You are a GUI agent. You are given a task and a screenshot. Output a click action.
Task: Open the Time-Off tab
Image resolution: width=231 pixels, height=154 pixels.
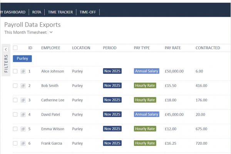pyautogui.click(x=88, y=12)
